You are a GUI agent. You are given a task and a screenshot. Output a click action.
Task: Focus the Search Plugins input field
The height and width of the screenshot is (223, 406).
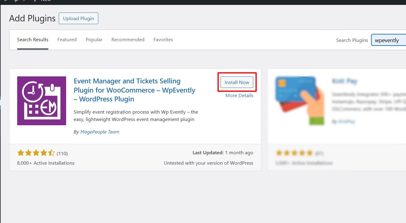tap(389, 40)
